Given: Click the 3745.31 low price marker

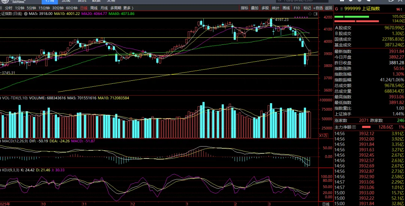Looking at the screenshot, I should coord(8,73).
